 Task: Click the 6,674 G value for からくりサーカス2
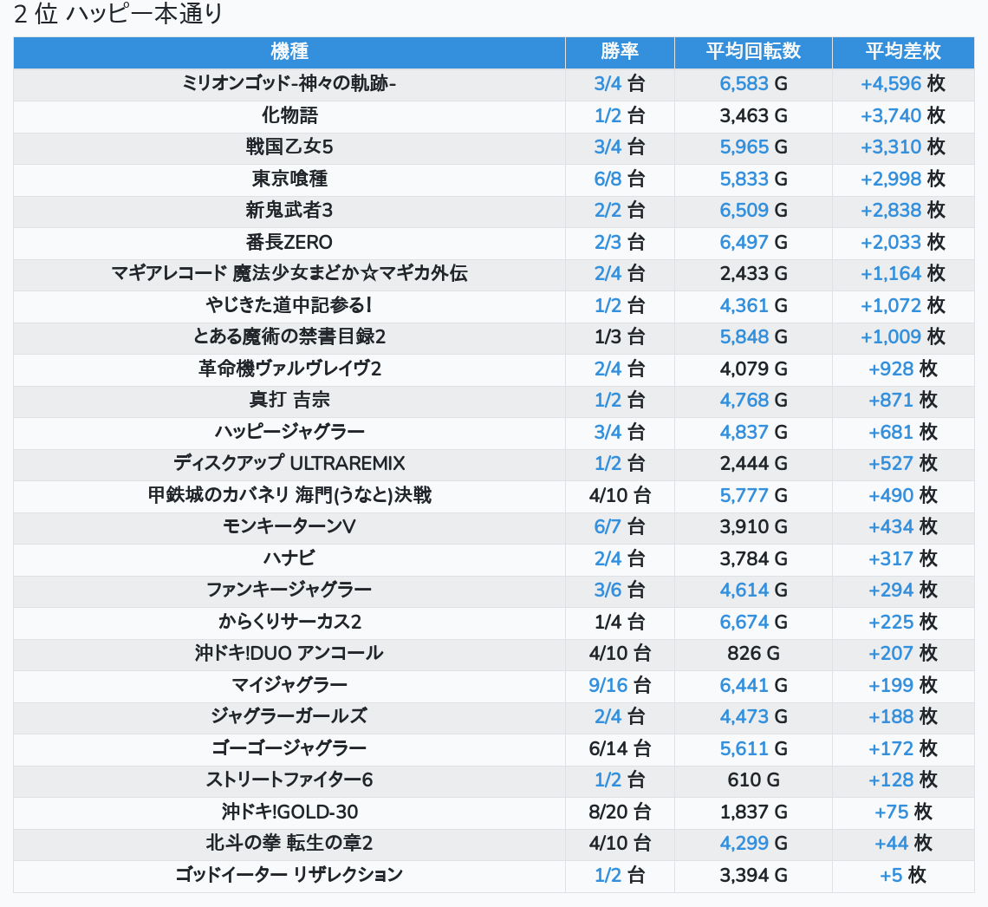[x=753, y=622]
